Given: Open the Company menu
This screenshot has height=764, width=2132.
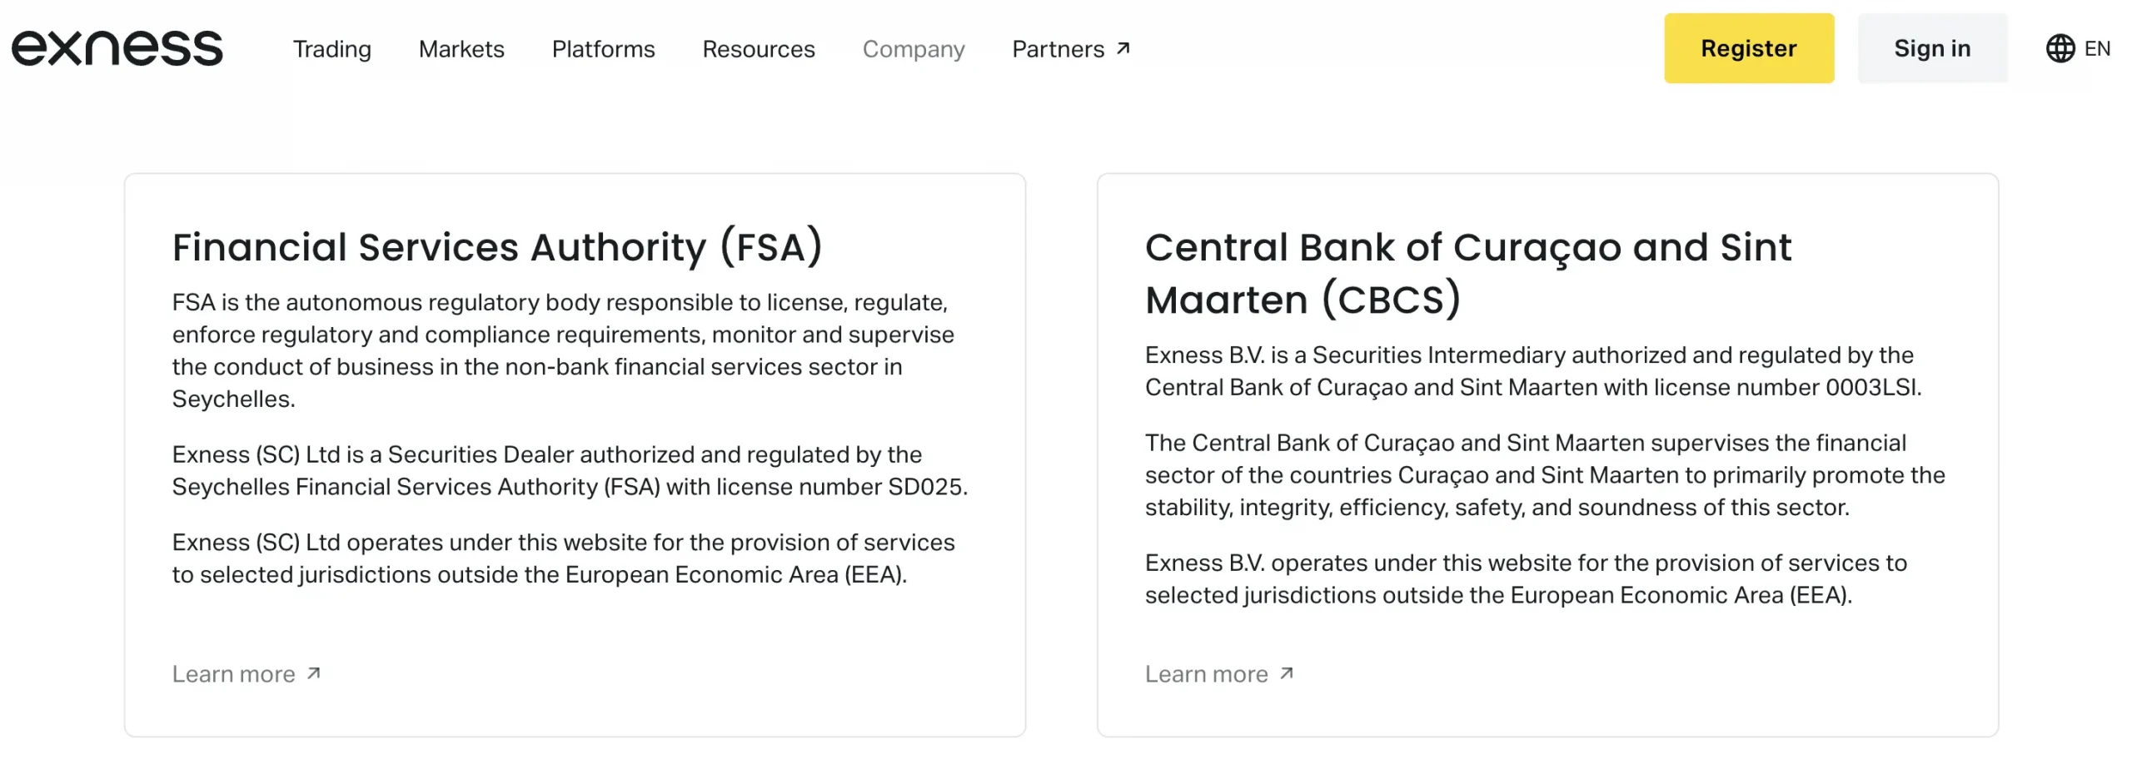Looking at the screenshot, I should point(914,49).
